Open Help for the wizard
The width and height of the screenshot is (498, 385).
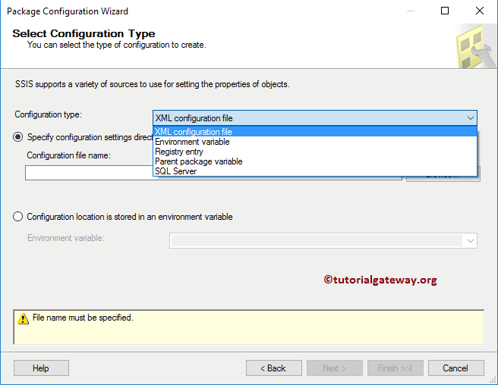click(41, 368)
